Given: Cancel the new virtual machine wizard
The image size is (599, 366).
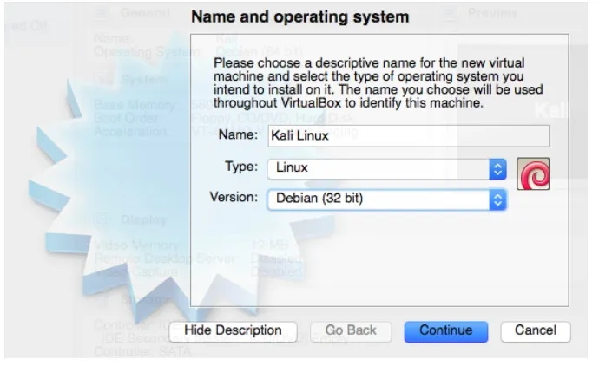Looking at the screenshot, I should [x=536, y=331].
